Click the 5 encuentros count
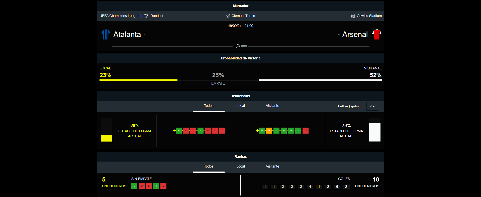481x197 pixels. 104,180
